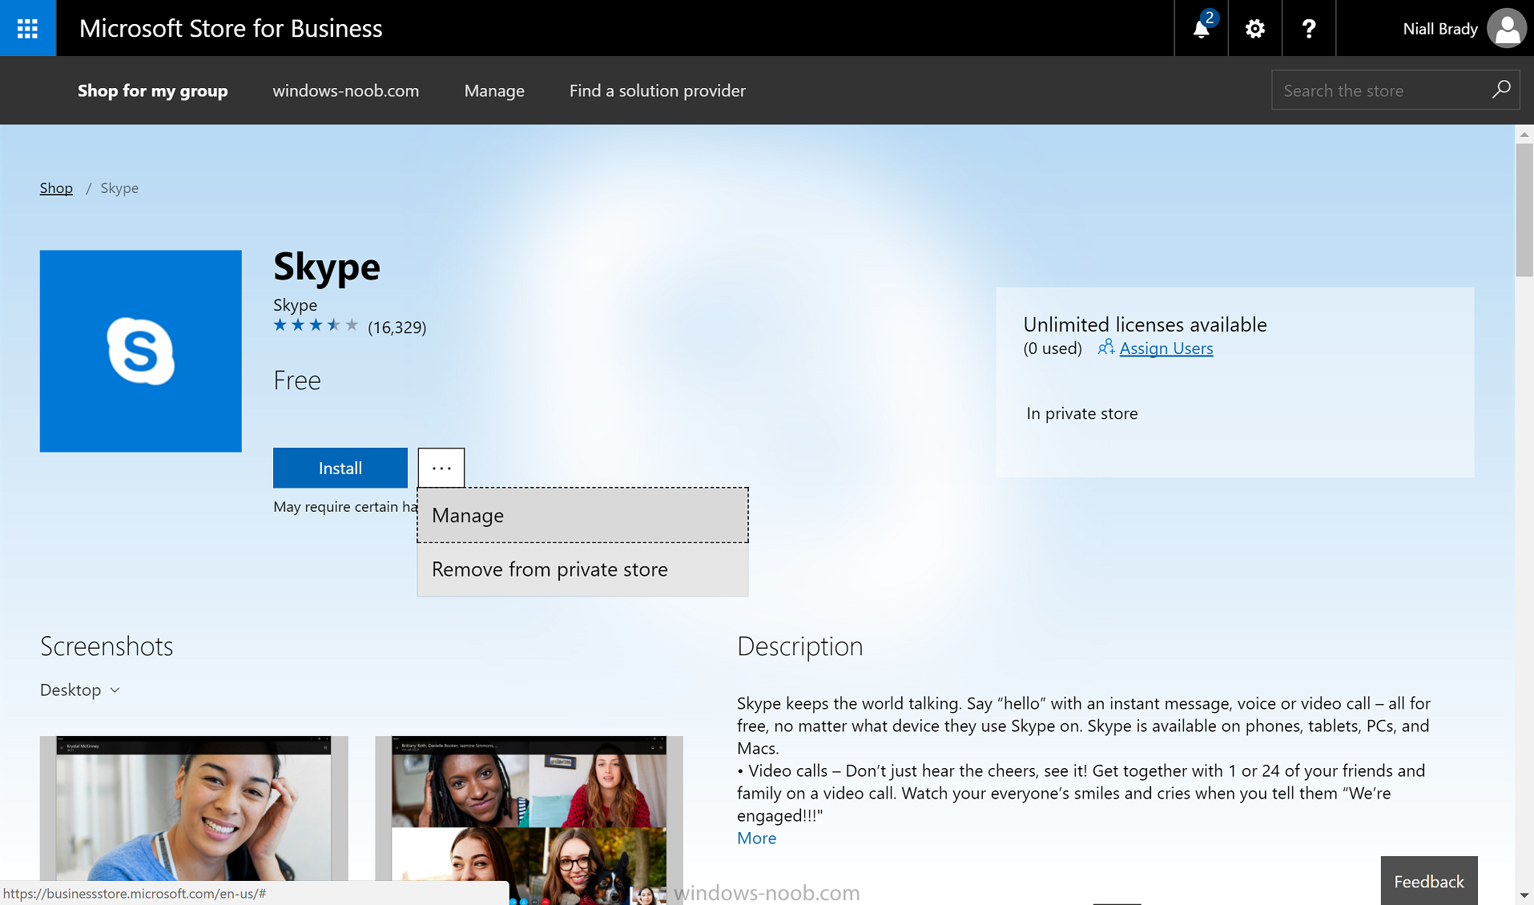
Task: Open first screenshot of smiling woman
Action: (x=194, y=809)
